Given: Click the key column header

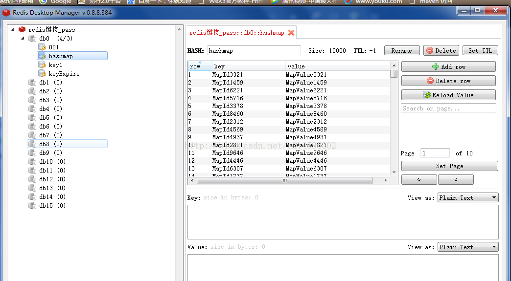Looking at the screenshot, I should tap(249, 66).
